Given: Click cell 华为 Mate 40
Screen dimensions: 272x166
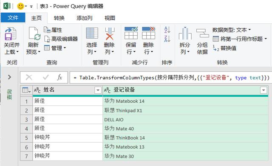Looking at the screenshot, I should click(185, 129).
